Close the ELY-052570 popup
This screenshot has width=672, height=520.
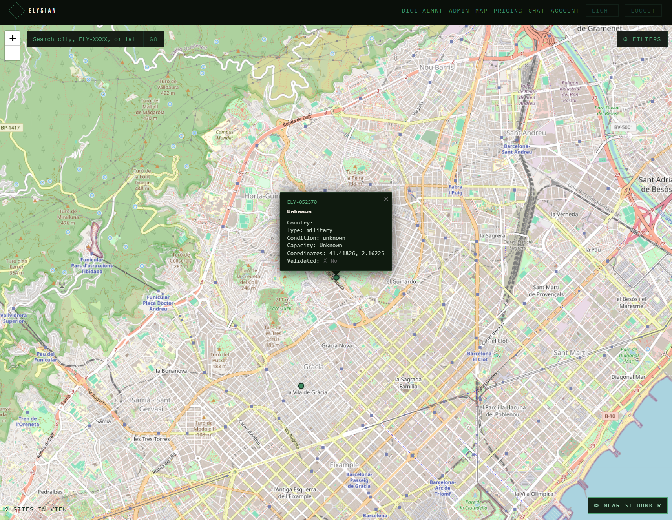coord(386,199)
